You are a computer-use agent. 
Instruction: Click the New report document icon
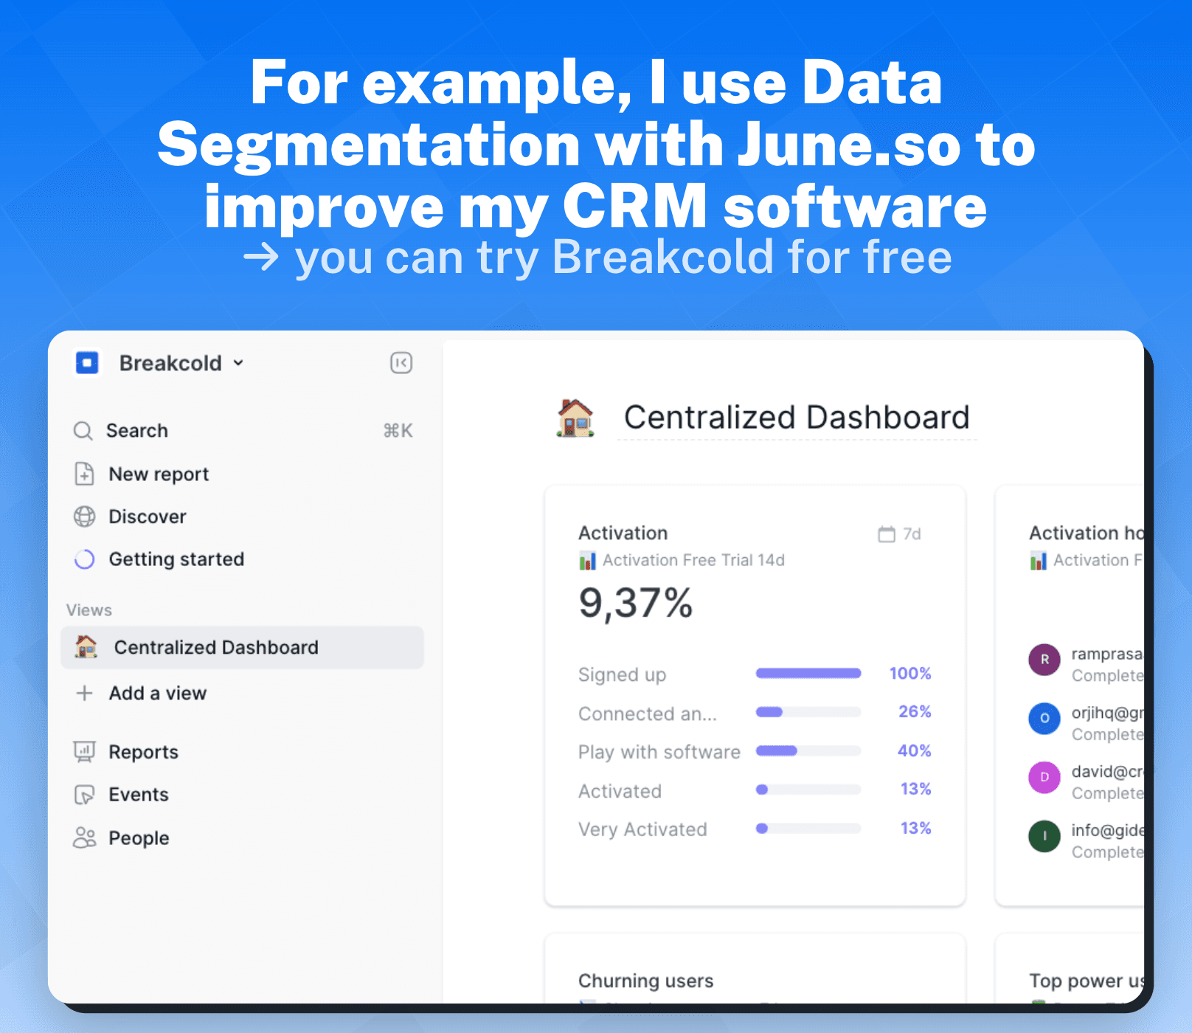click(85, 474)
